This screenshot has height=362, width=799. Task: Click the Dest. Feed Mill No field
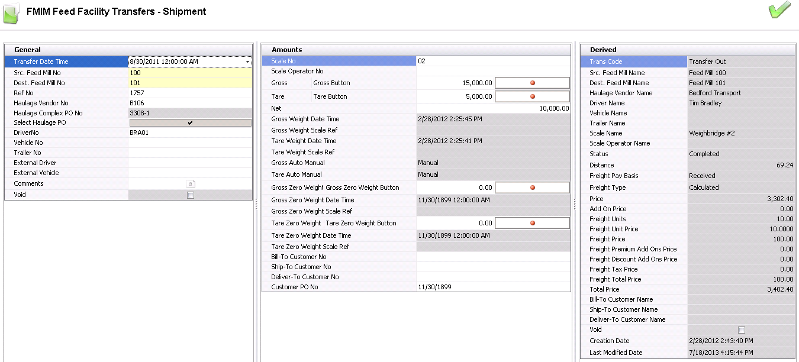coord(190,83)
